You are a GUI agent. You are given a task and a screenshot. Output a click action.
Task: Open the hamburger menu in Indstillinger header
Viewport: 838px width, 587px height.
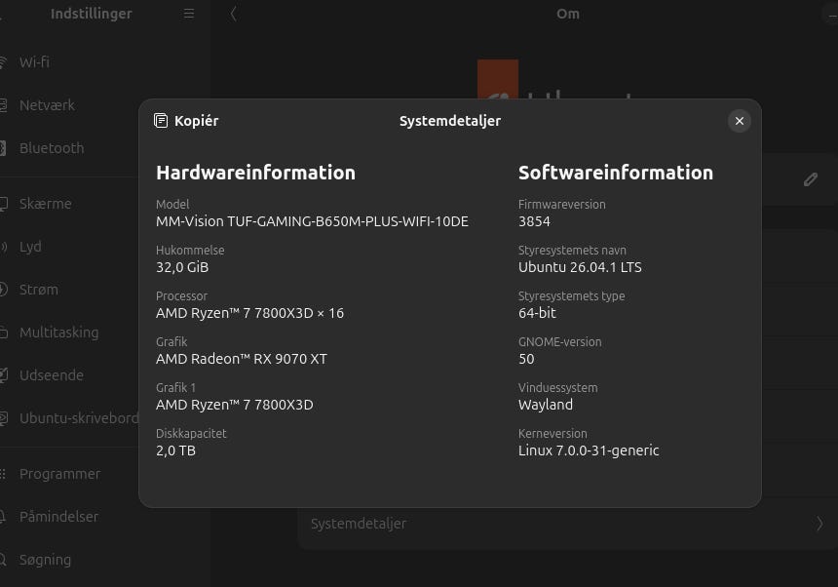click(x=189, y=14)
